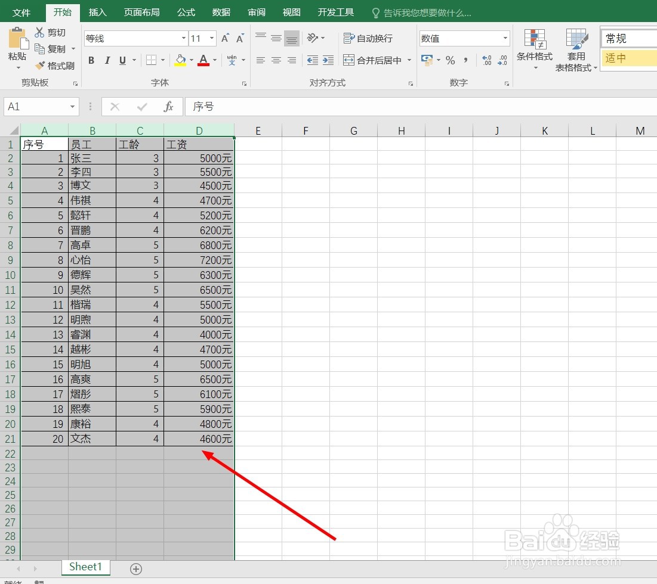This screenshot has width=657, height=584.
Task: Toggle center horizontal alignment
Action: coord(276,60)
